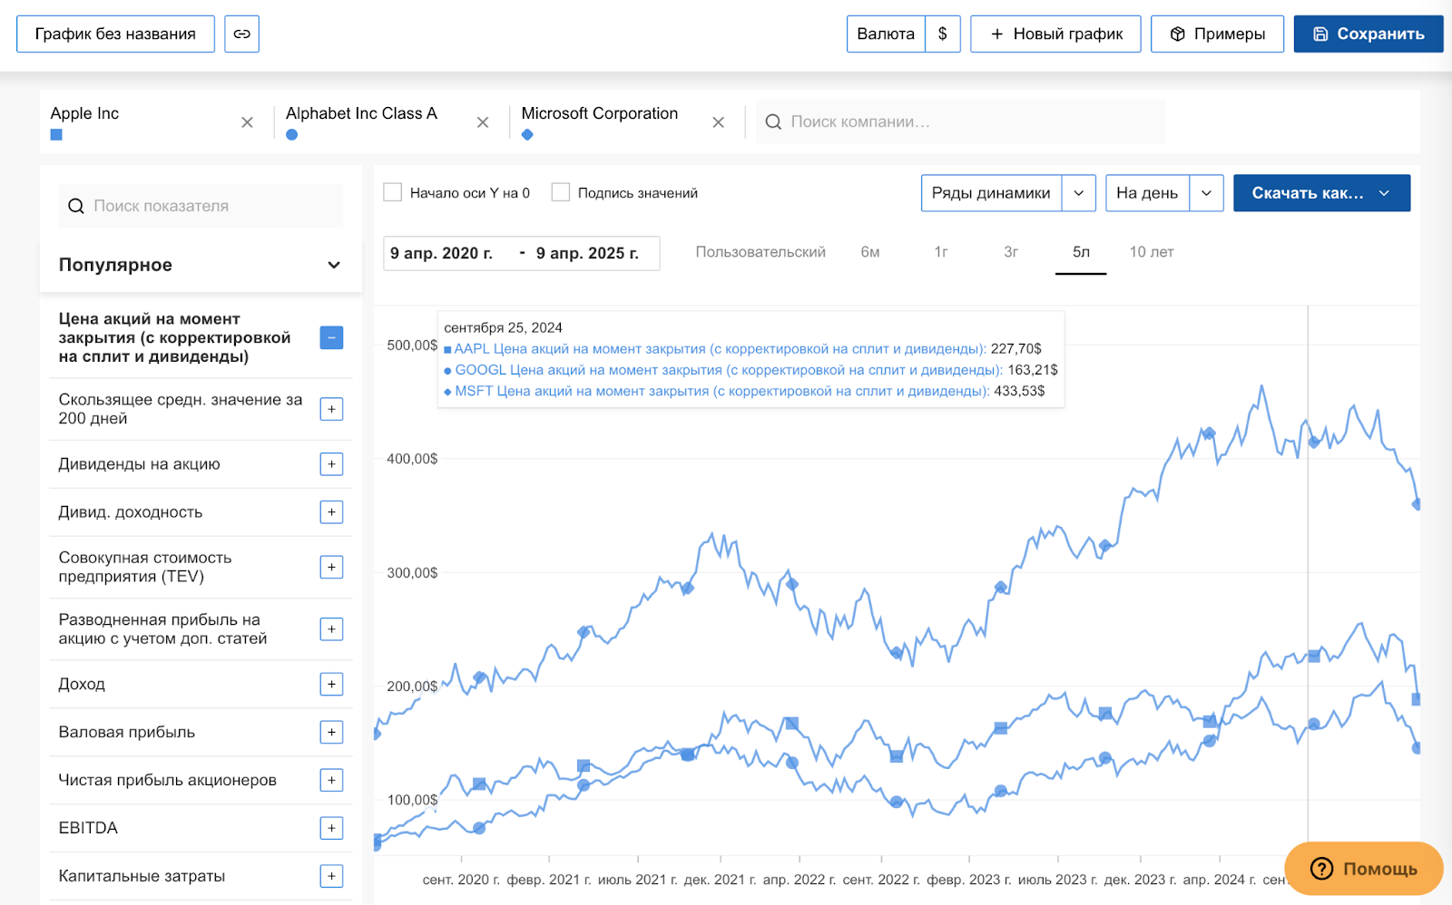Click апр. 2022 г. x-axis label
1452x905 pixels.
(799, 880)
